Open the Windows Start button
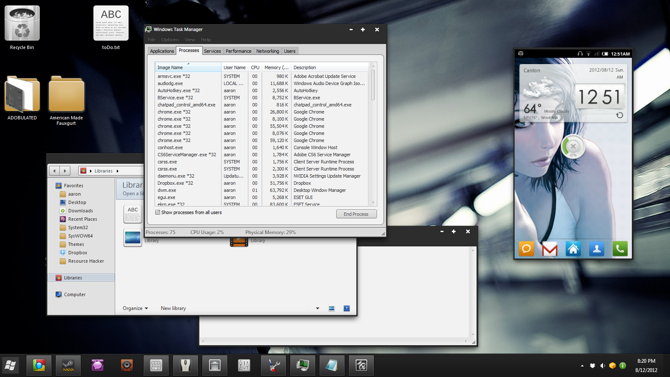Image resolution: width=670 pixels, height=377 pixels. point(10,366)
